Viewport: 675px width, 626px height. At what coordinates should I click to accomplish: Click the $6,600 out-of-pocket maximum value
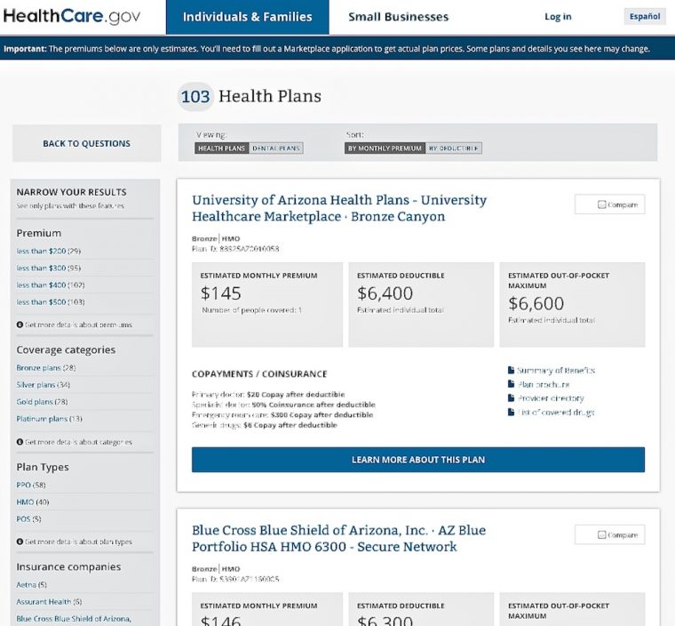pyautogui.click(x=536, y=303)
